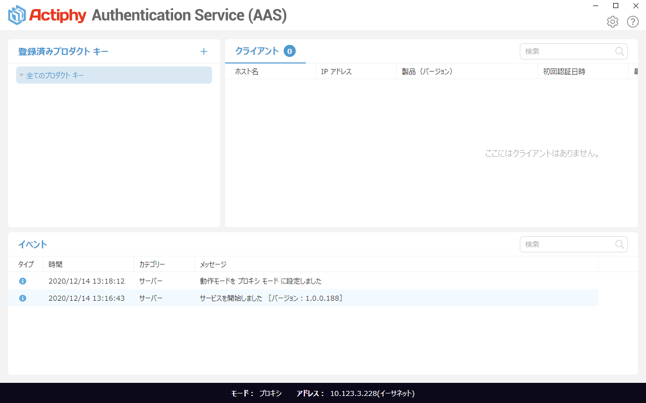This screenshot has width=646, height=403.
Task: Minimize the AAS window
Action: click(x=596, y=6)
